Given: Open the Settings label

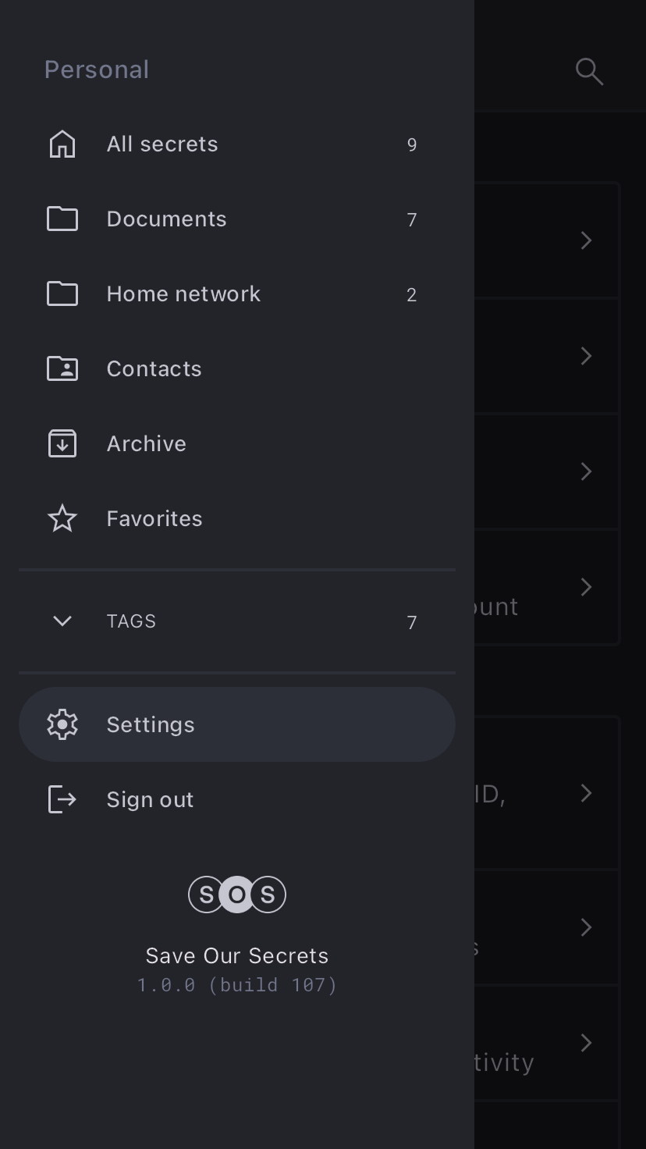Looking at the screenshot, I should (x=151, y=724).
